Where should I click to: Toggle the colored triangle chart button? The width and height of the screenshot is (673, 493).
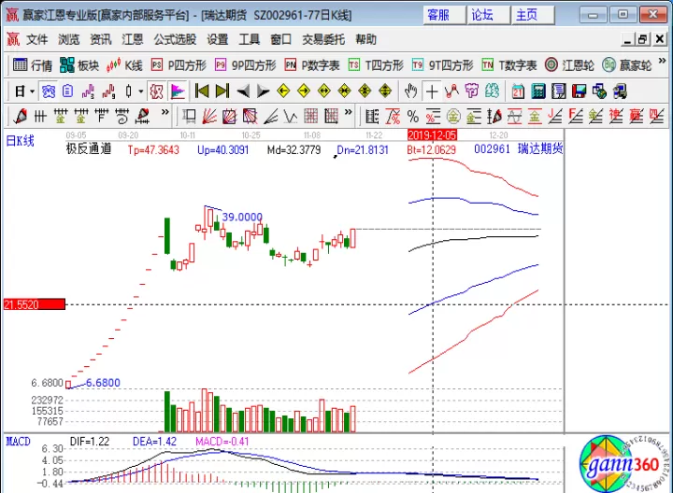(x=177, y=91)
